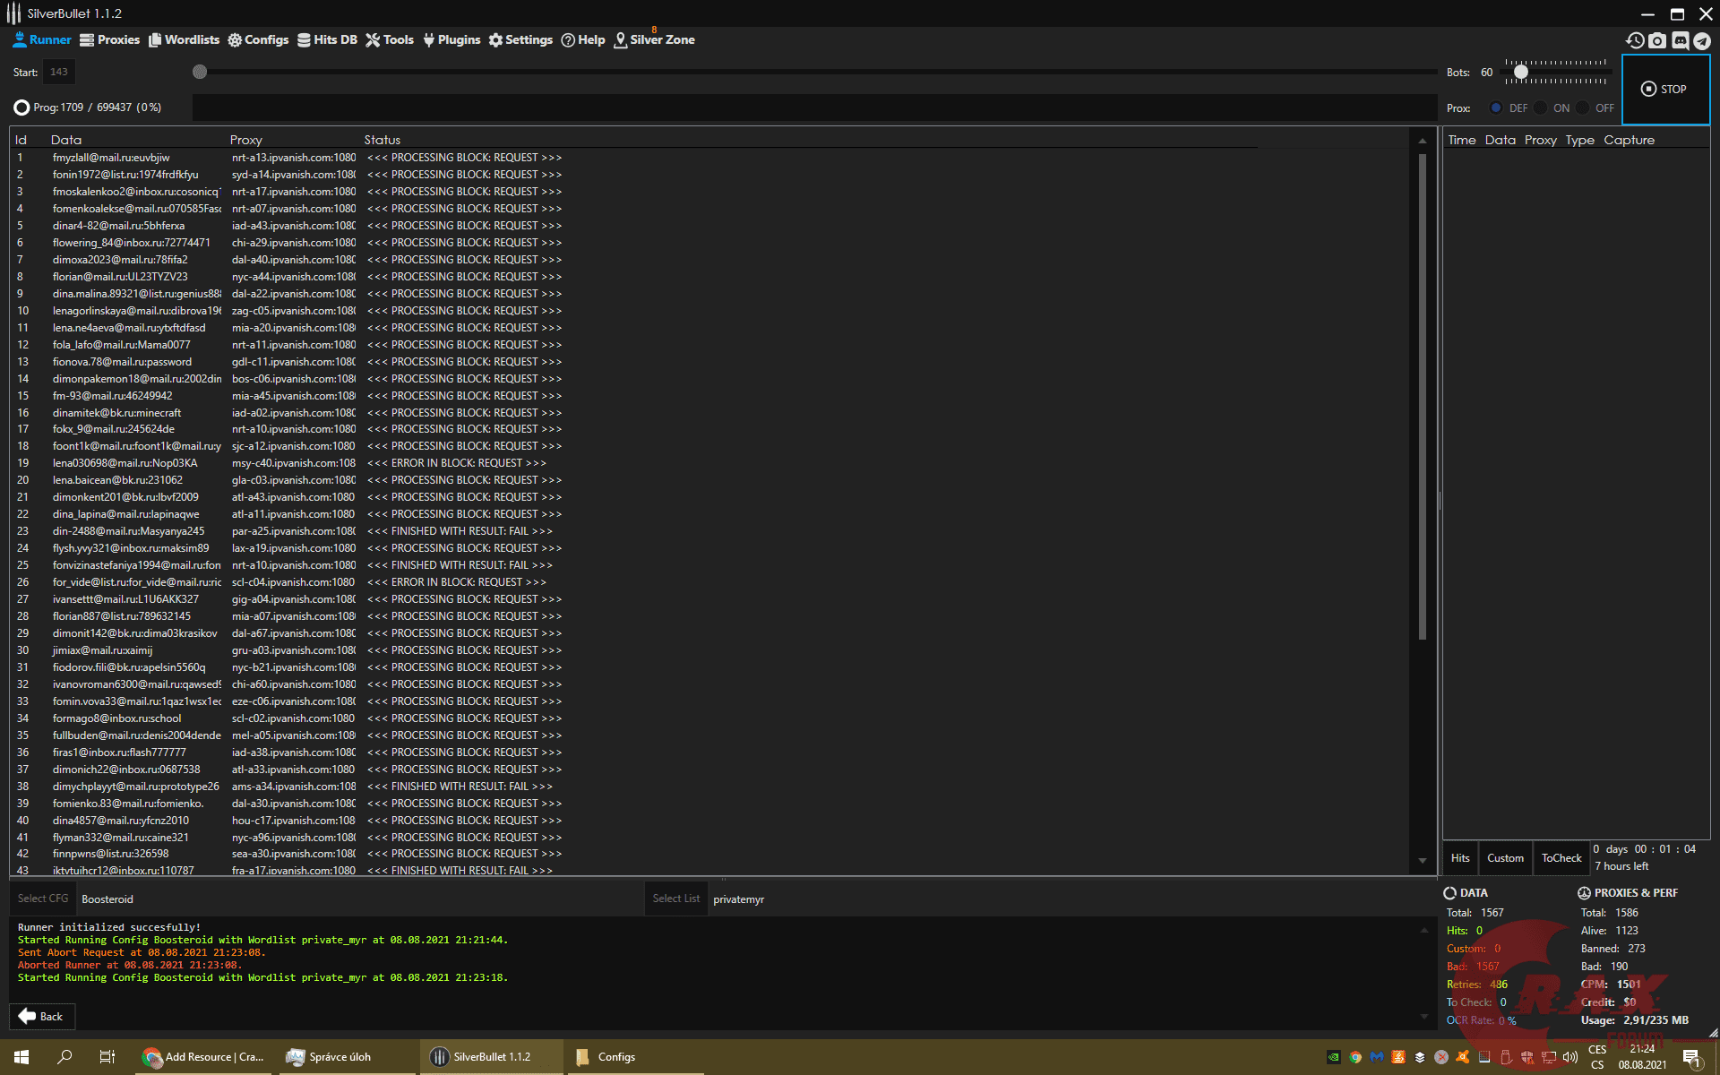
Task: Select the DEF proxy mode radio
Action: click(1496, 107)
